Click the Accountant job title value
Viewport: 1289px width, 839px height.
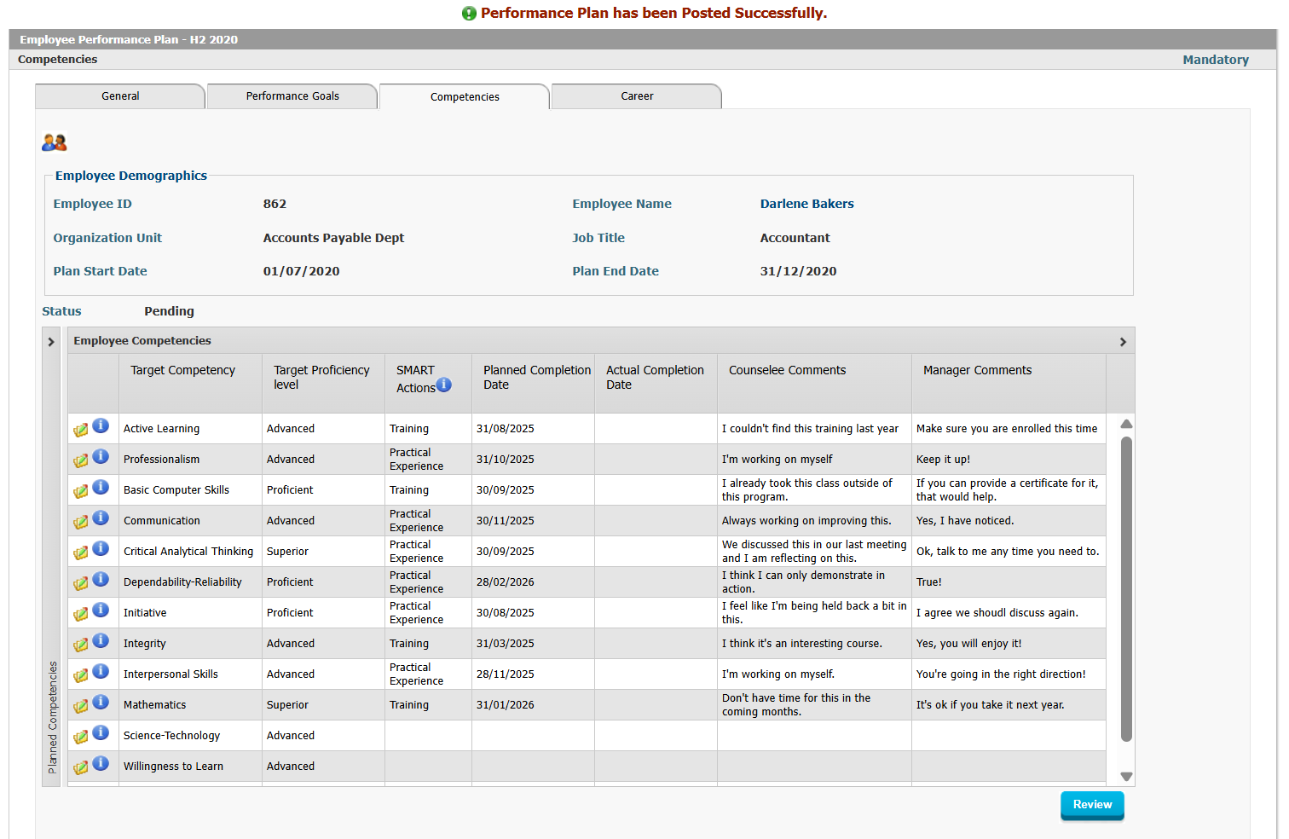tap(795, 238)
